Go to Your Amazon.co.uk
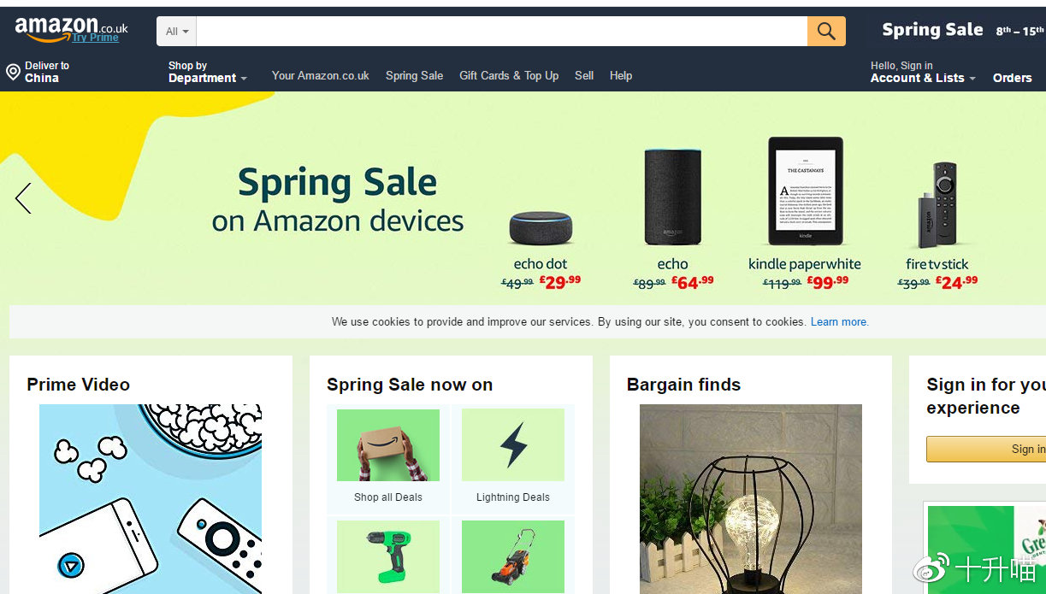This screenshot has width=1046, height=594. coord(321,75)
